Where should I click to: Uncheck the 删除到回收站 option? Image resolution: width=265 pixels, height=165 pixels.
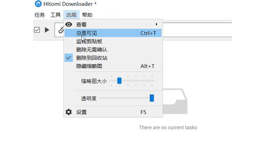113,58
